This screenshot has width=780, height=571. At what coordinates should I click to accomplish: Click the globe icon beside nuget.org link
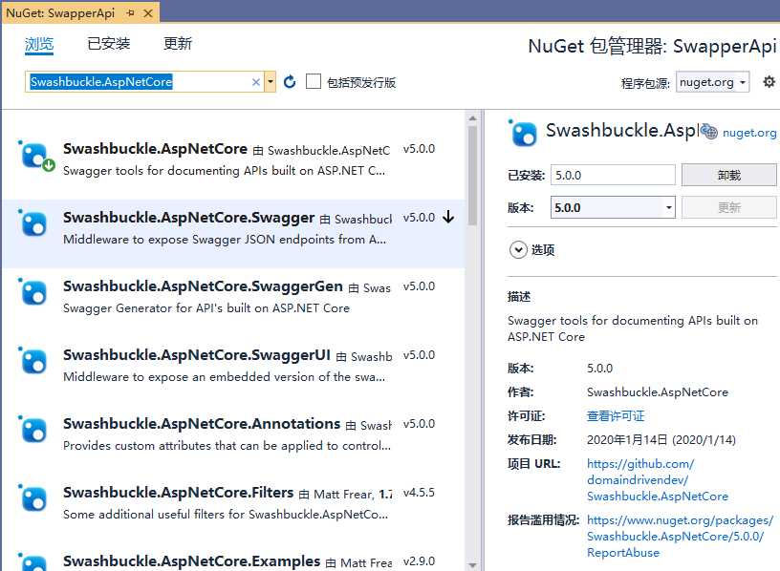709,132
